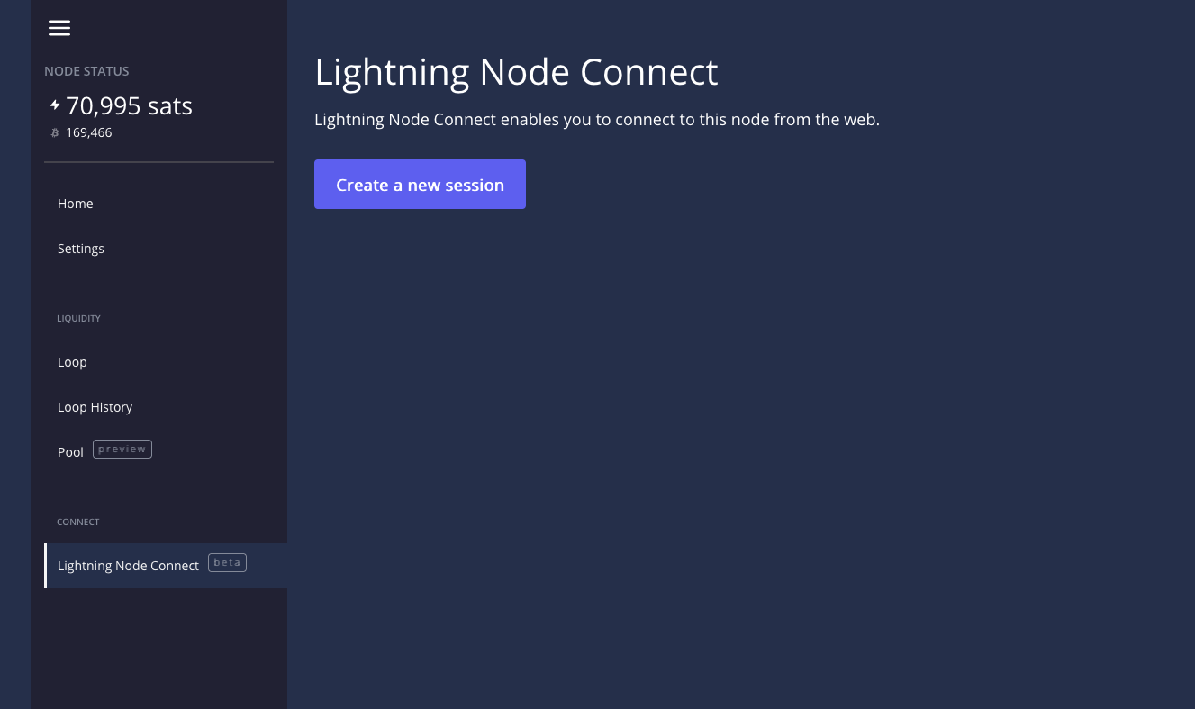Open the hamburger menu icon
Image resolution: width=1195 pixels, height=709 pixels.
[x=59, y=28]
